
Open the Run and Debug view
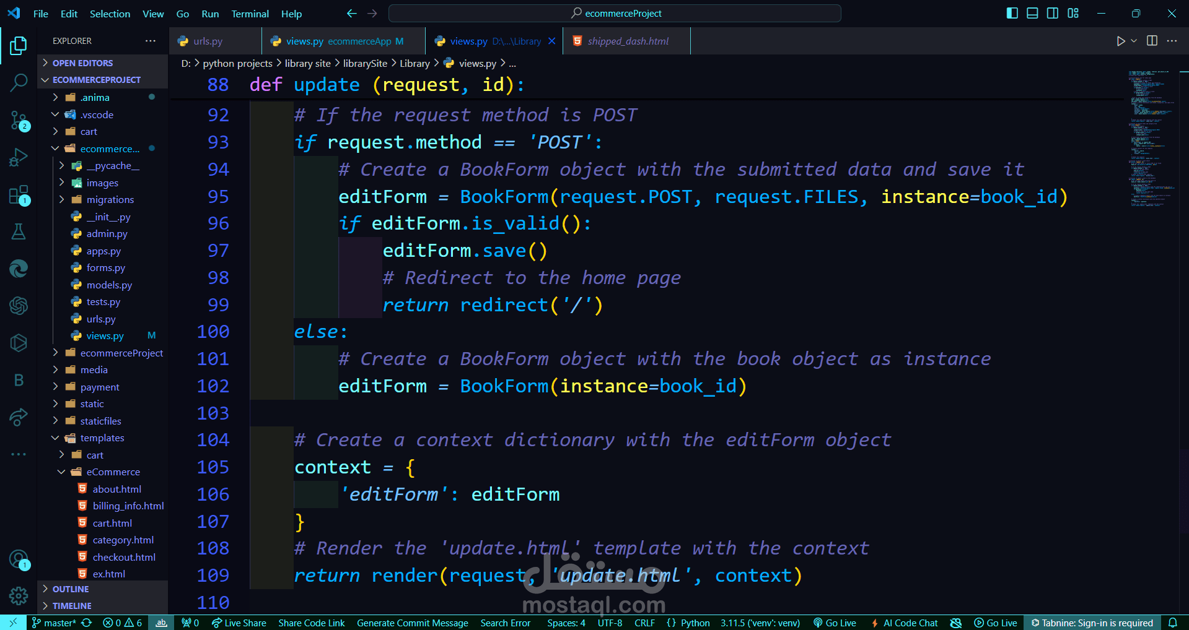pyautogui.click(x=19, y=158)
